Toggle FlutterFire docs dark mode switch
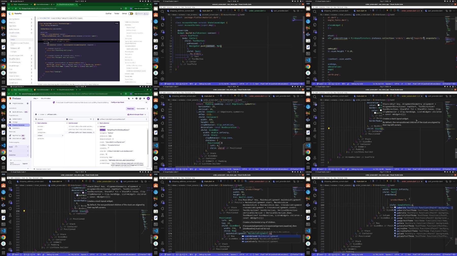The image size is (457, 256). [x=130, y=14]
